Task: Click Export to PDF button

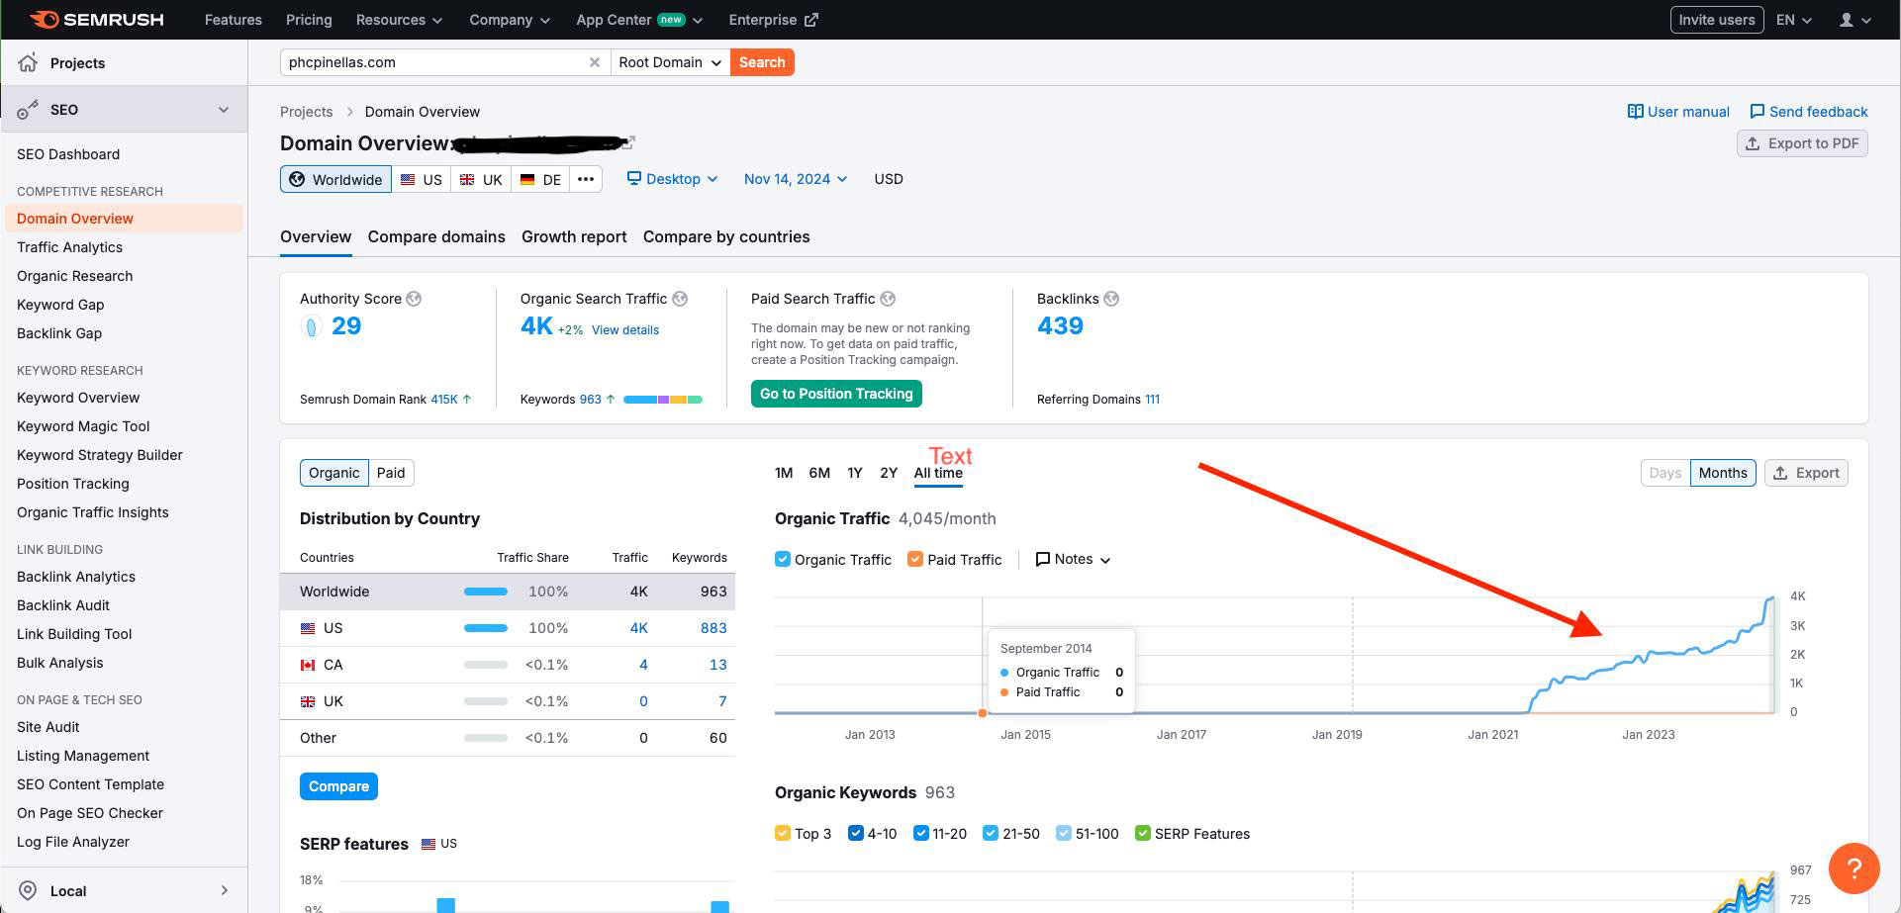Action: (x=1802, y=143)
